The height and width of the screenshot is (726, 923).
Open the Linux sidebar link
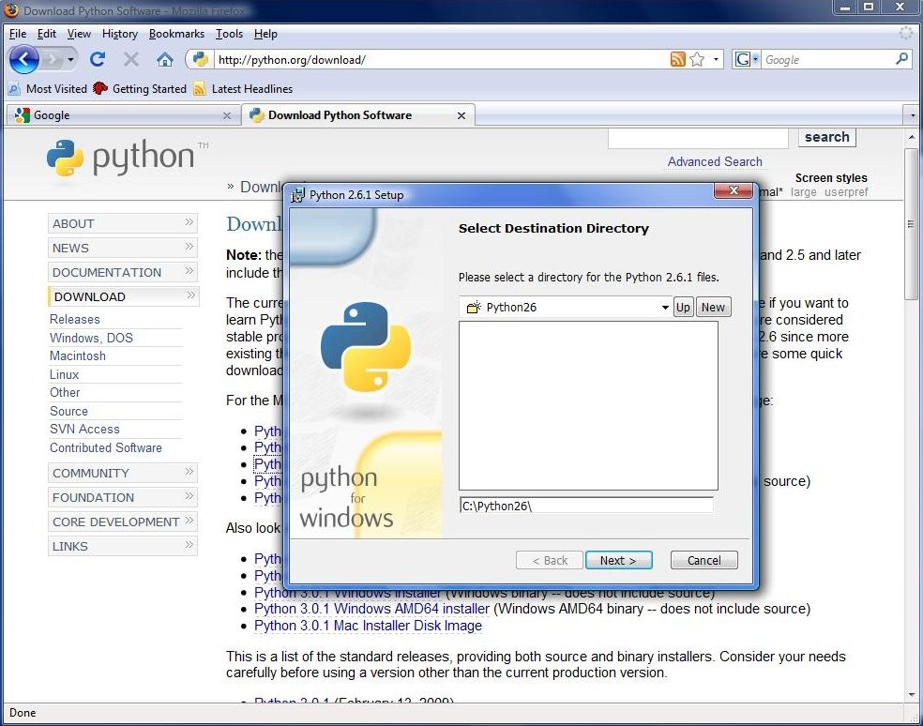point(64,374)
